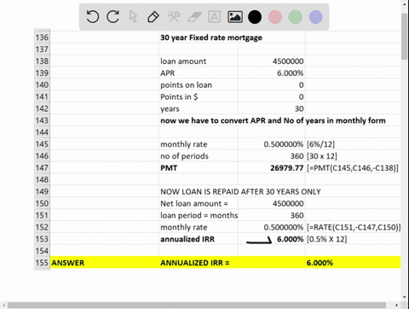This screenshot has height=309, width=409.
Task: Click the 'monthly rate' cell in row 152
Action: pyautogui.click(x=184, y=227)
